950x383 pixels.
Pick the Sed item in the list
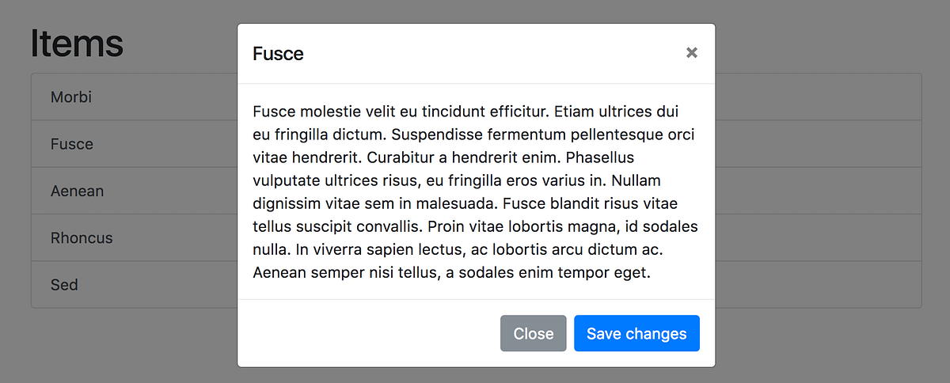[x=64, y=284]
